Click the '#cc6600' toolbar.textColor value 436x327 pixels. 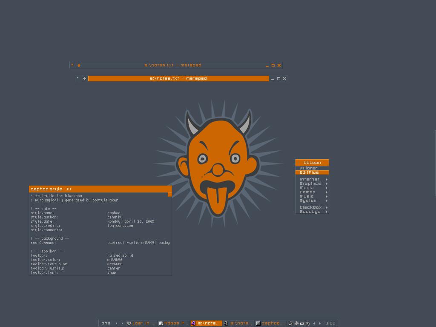point(115,264)
